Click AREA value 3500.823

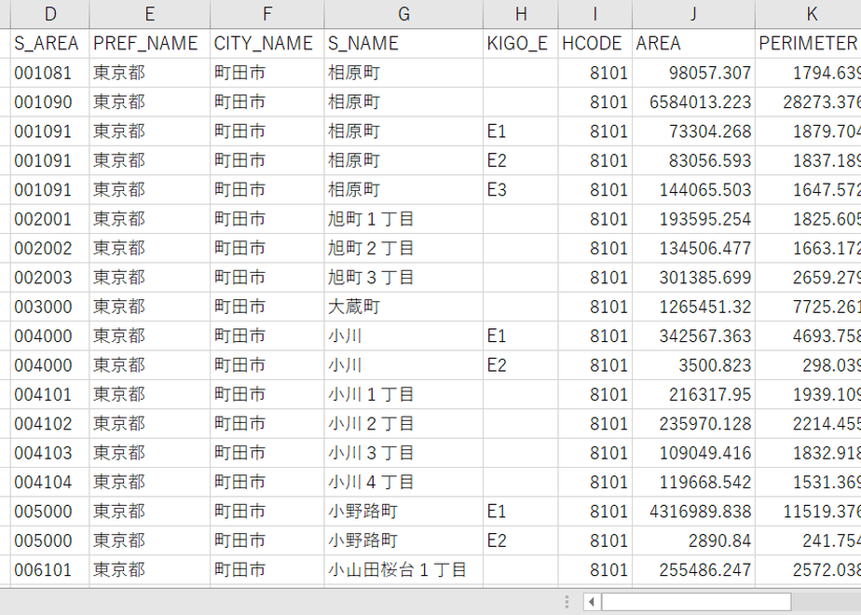[693, 365]
